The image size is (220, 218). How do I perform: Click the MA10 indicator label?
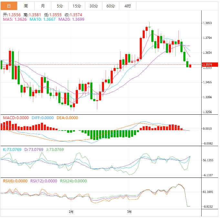[43, 19]
